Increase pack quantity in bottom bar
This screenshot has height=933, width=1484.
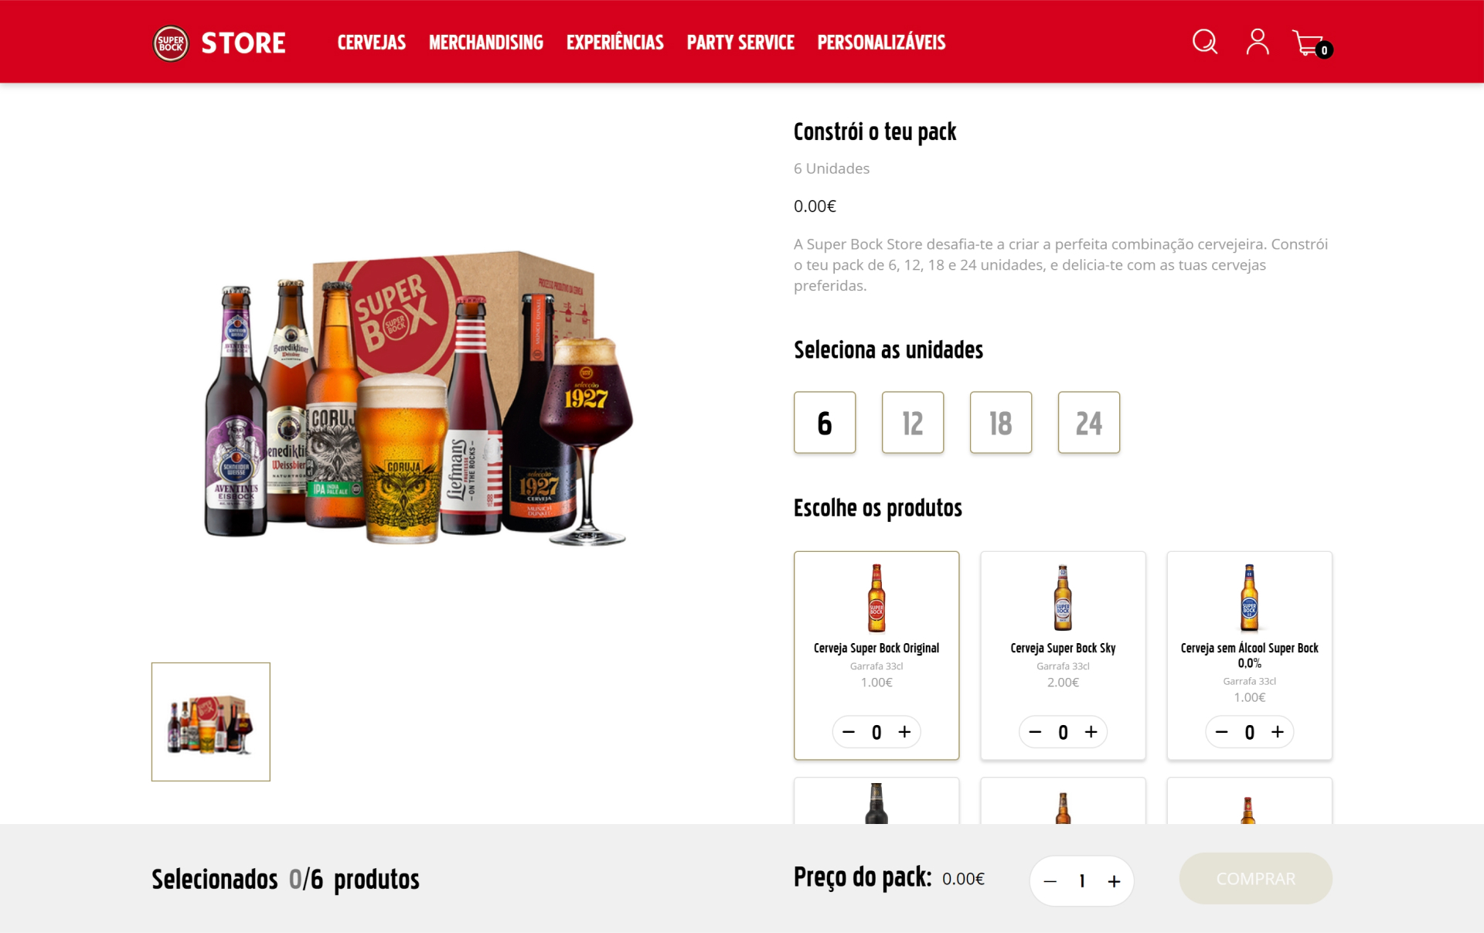point(1114,881)
